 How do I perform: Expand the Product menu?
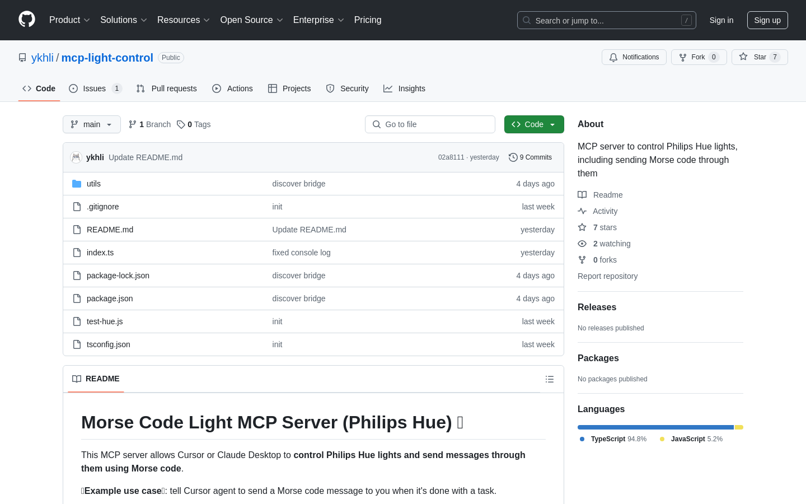coord(69,20)
